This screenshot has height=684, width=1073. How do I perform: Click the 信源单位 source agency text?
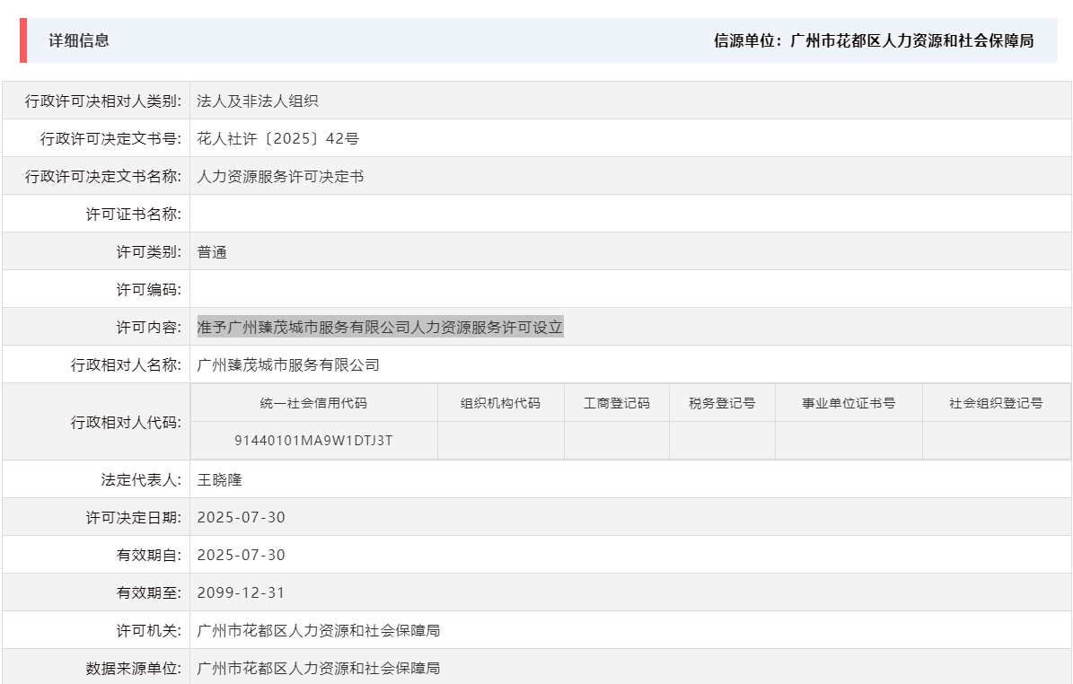[873, 41]
